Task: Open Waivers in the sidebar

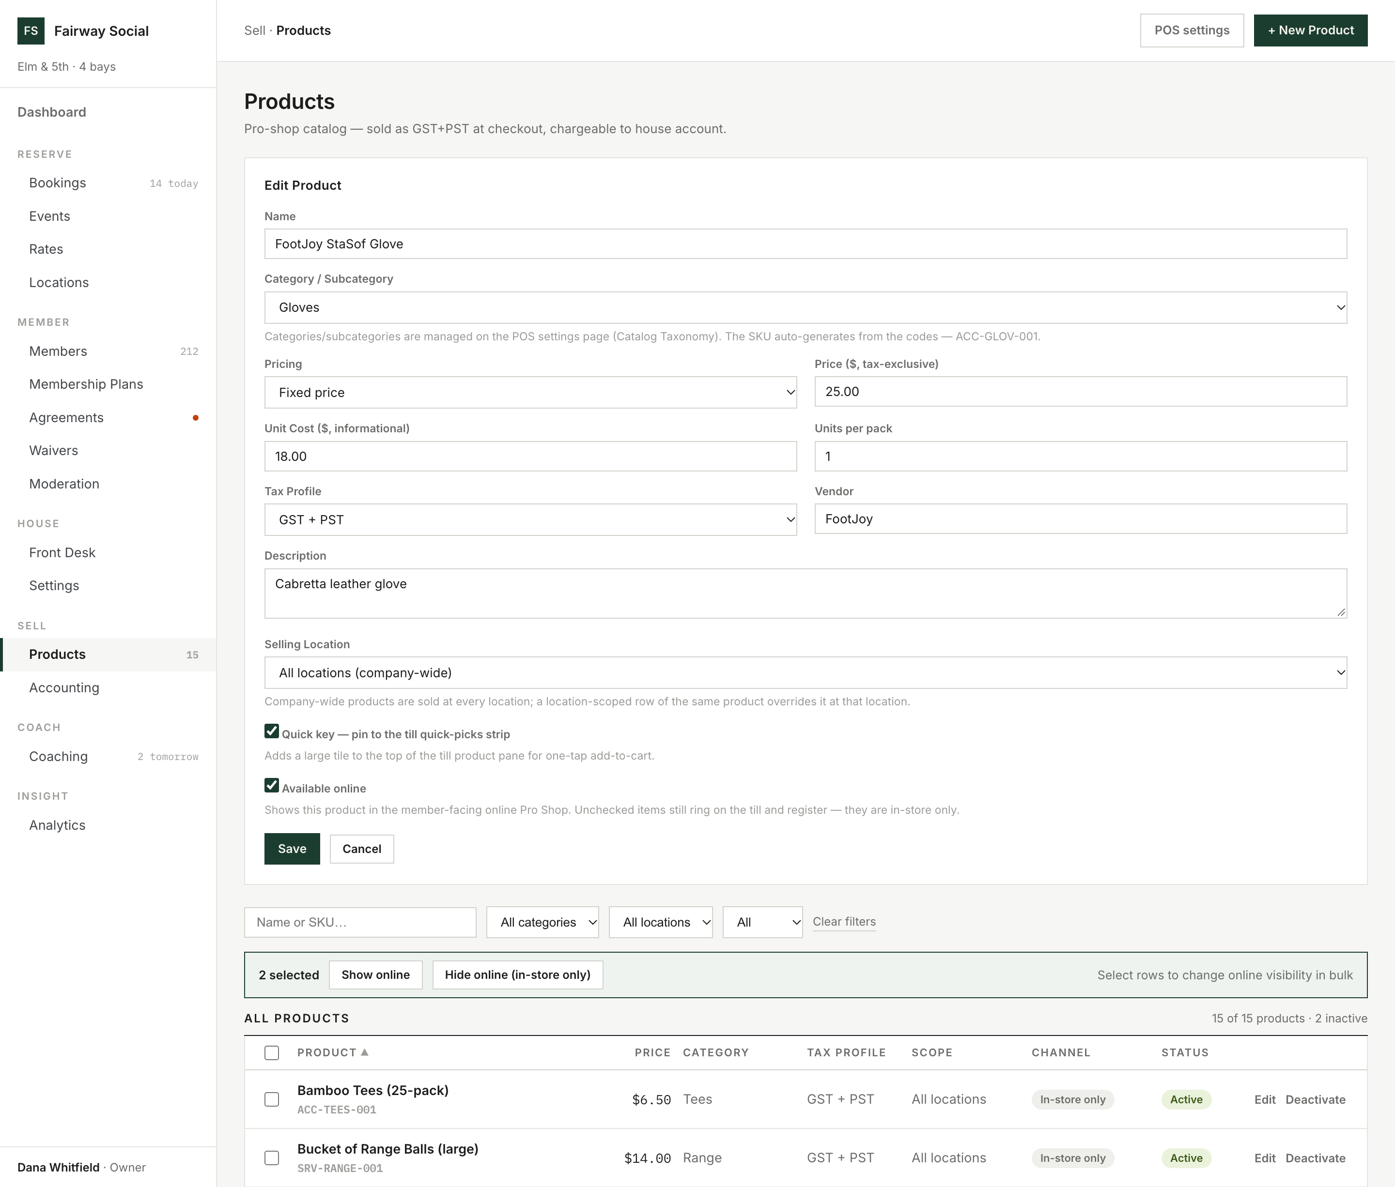Action: [108, 451]
